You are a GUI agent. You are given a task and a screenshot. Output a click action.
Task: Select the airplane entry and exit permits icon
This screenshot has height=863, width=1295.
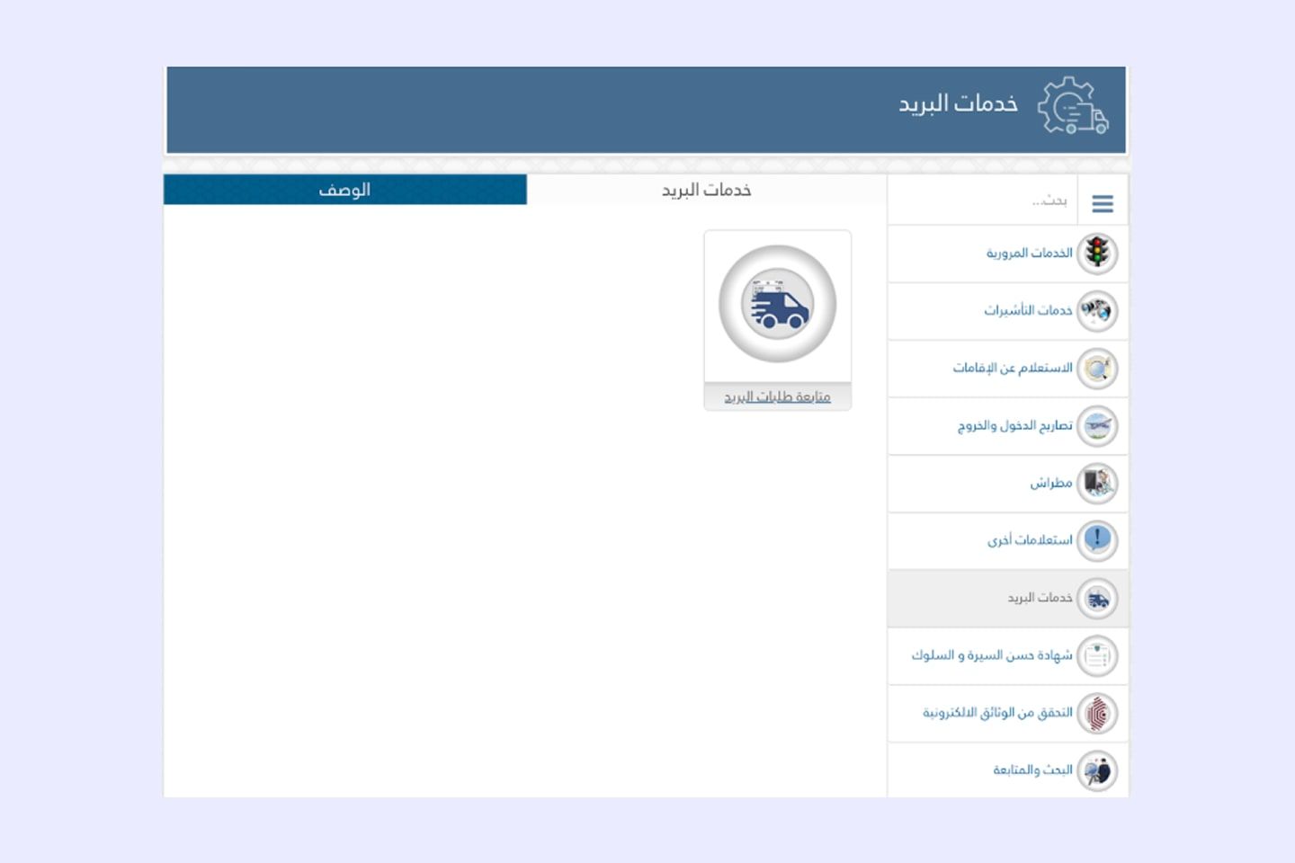pyautogui.click(x=1097, y=426)
